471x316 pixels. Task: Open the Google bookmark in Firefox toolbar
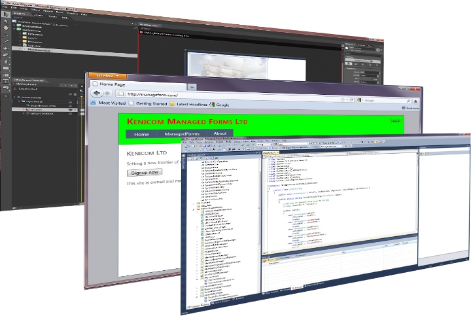219,105
